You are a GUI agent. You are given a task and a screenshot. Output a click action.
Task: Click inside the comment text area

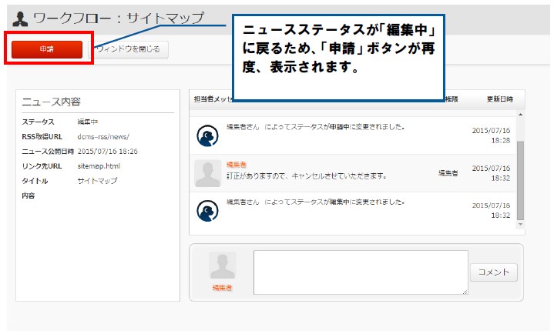[361, 272]
